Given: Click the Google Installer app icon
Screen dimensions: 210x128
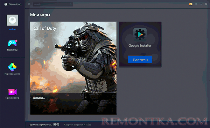Looking at the screenshot, I should (x=140, y=34).
